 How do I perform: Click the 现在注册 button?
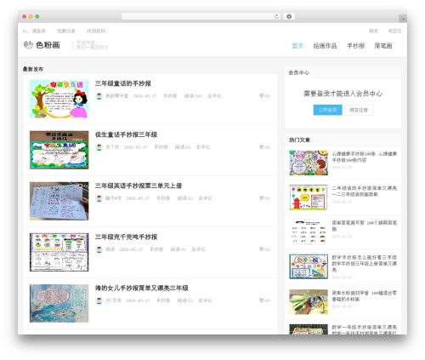click(x=359, y=110)
